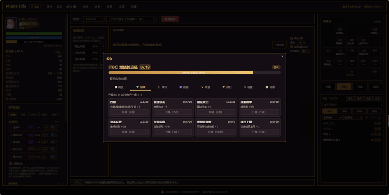
Task: Toggle the 播放动画 checkbox
Action: click(292, 38)
